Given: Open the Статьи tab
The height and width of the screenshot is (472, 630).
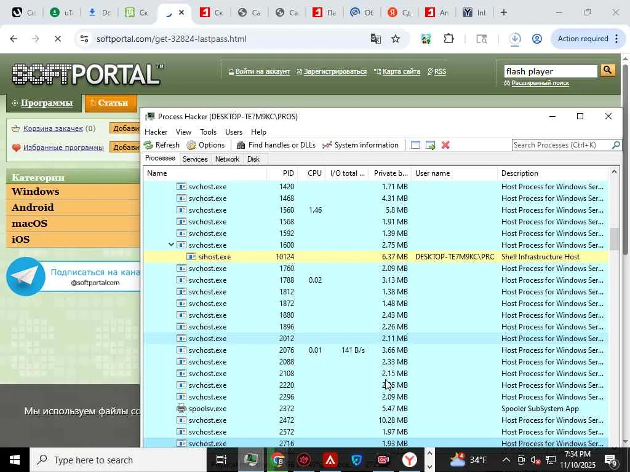Looking at the screenshot, I should coord(111,103).
